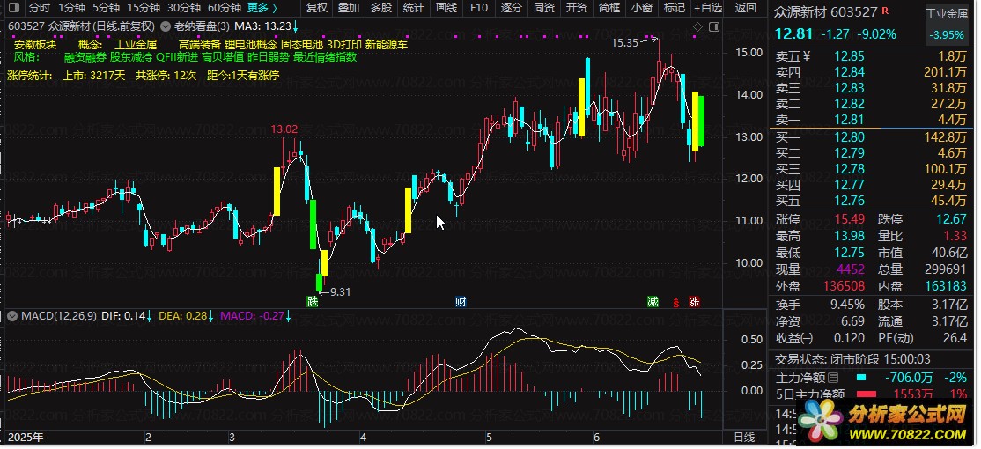
Task: Click the 财 event marker
Action: (x=461, y=301)
